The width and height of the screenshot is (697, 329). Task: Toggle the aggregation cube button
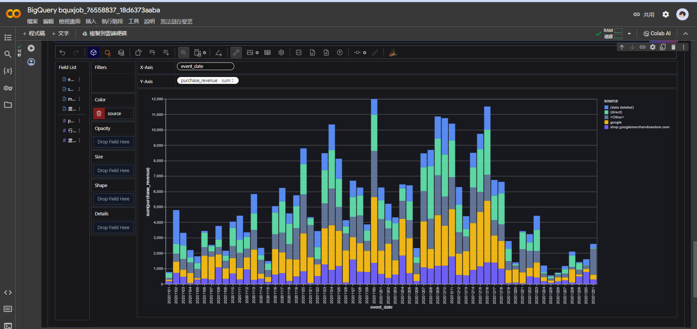point(93,53)
